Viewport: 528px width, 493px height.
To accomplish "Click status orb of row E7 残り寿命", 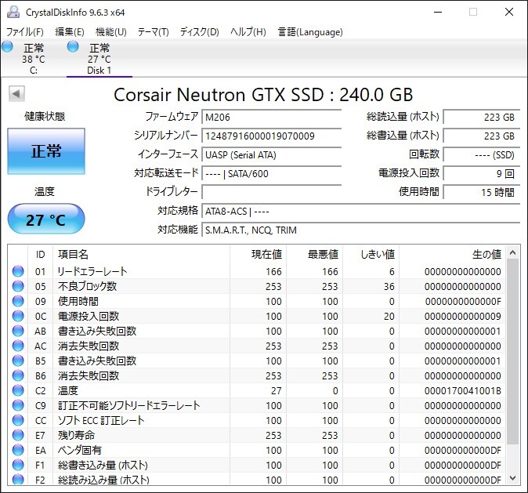I will [x=18, y=435].
